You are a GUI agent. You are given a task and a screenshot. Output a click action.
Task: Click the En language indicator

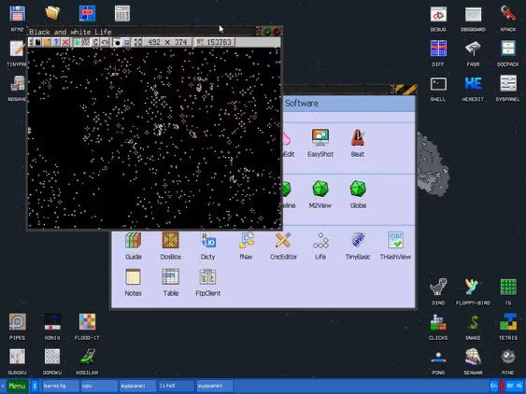click(494, 386)
